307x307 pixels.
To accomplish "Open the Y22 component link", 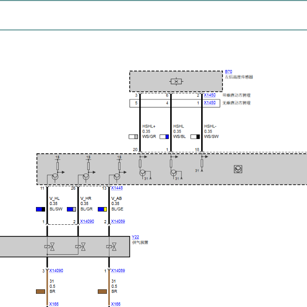I will (x=135, y=237).
